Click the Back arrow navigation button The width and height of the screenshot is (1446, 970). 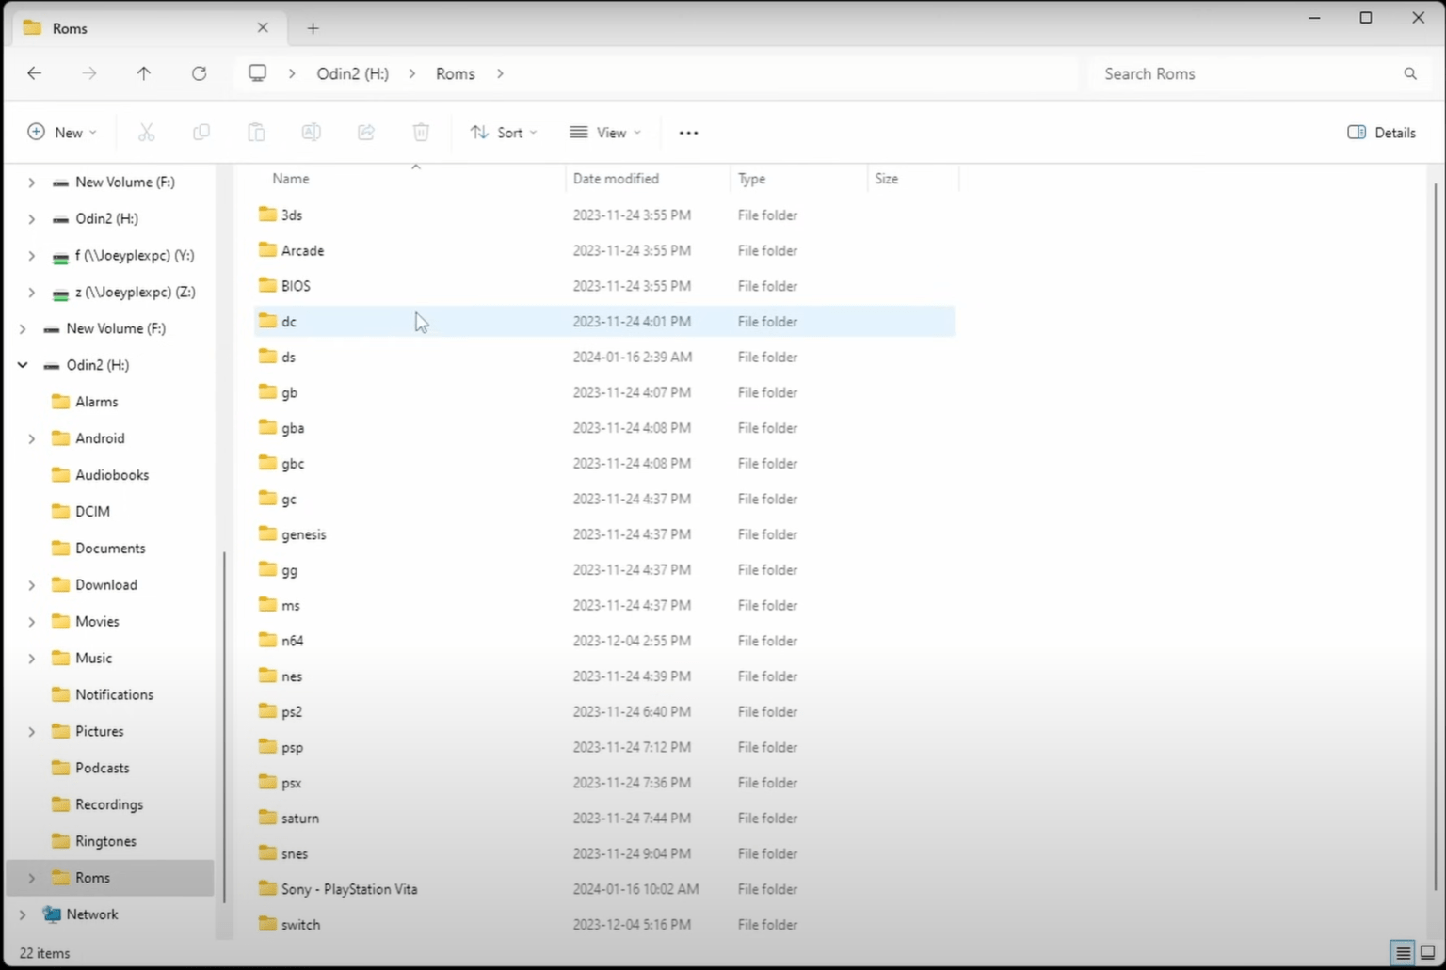pos(35,73)
